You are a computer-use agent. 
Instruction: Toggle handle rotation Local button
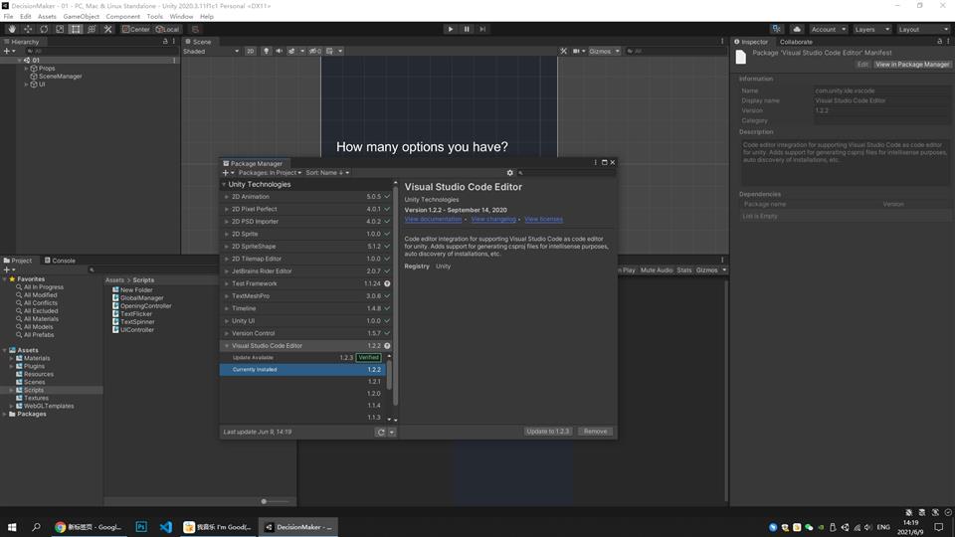pos(167,29)
